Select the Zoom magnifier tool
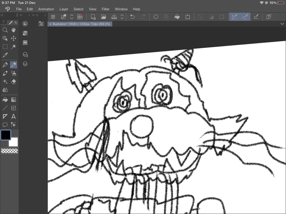Image resolution: width=286 pixels, height=214 pixels. pyautogui.click(x=5, y=30)
